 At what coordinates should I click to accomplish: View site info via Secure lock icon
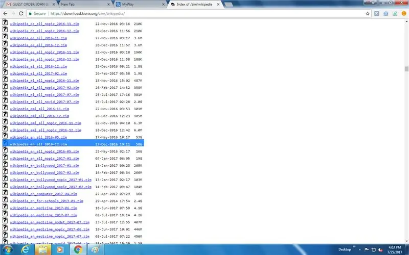coord(37,13)
